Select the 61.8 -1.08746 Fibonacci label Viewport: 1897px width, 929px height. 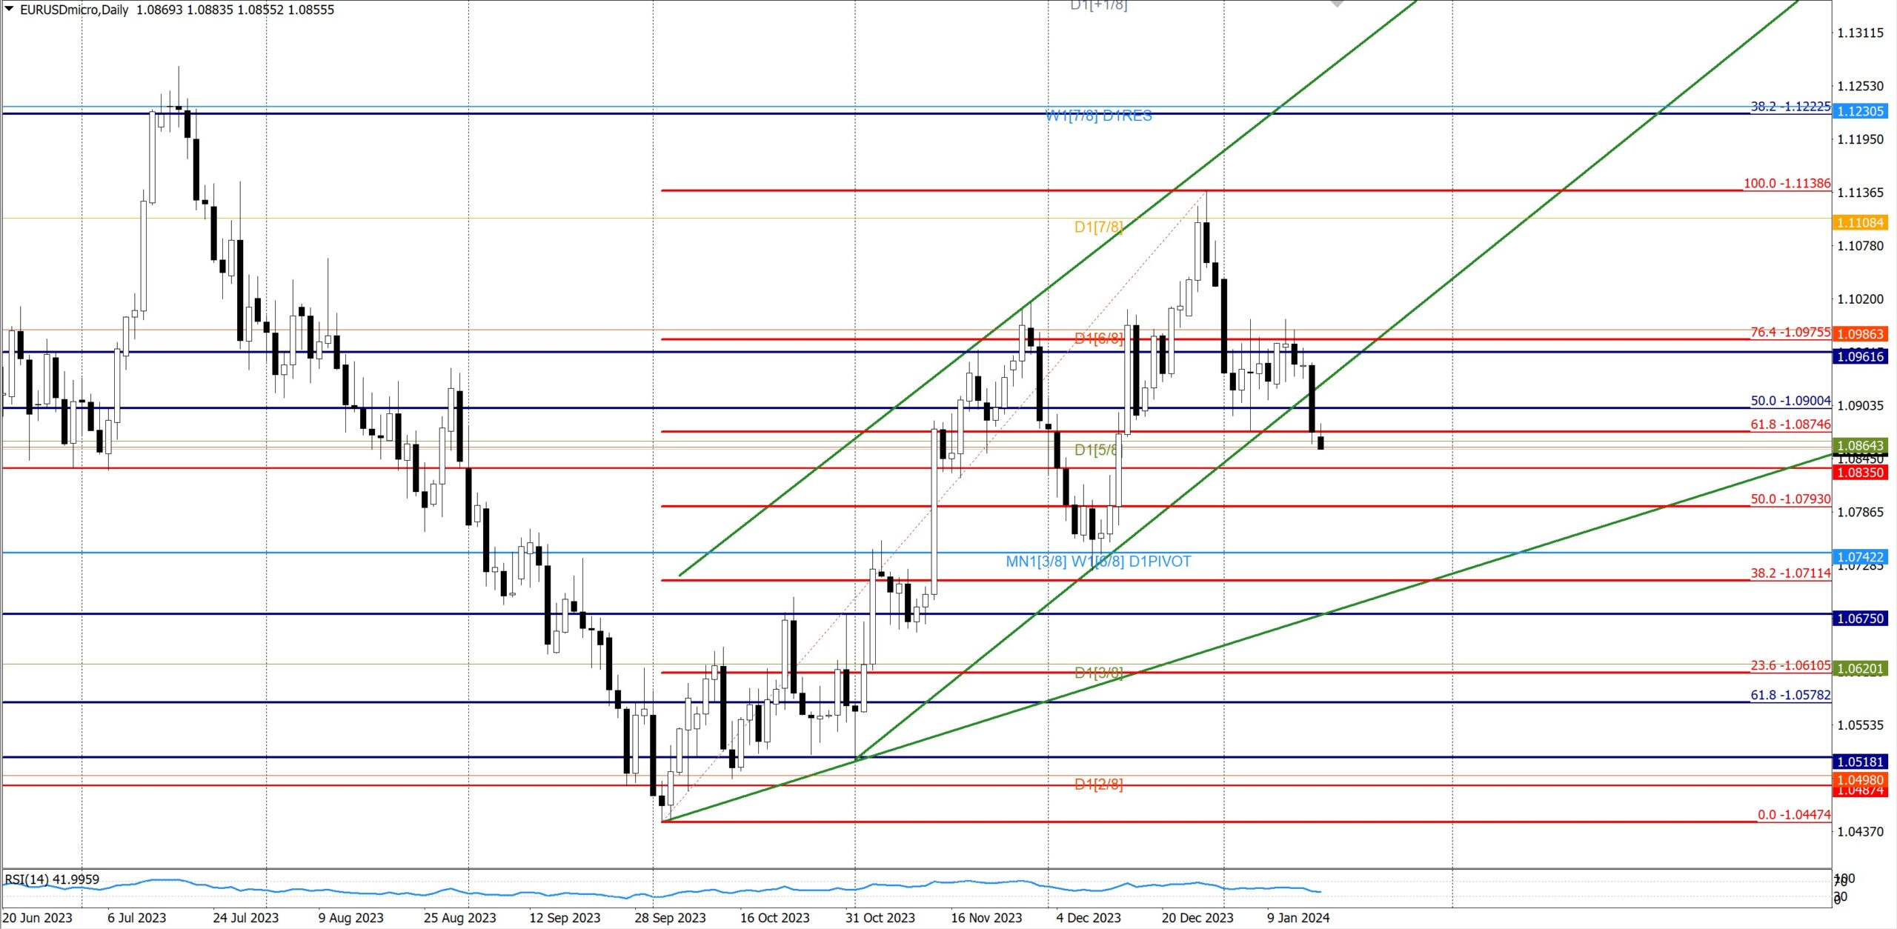coord(1790,424)
